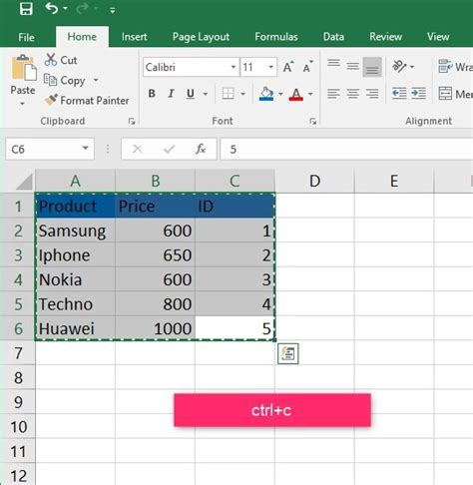Switch to the Home tab
473x485 pixels.
(82, 37)
